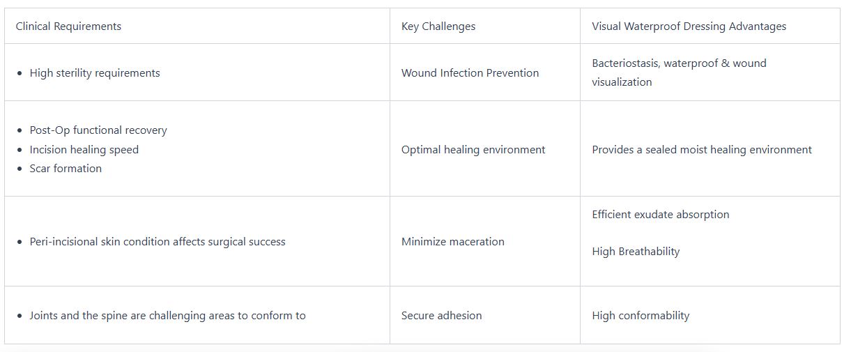Viewport: 851px width, 352px height.
Task: Click the bullet point before Scar formation
Action: (x=20, y=169)
